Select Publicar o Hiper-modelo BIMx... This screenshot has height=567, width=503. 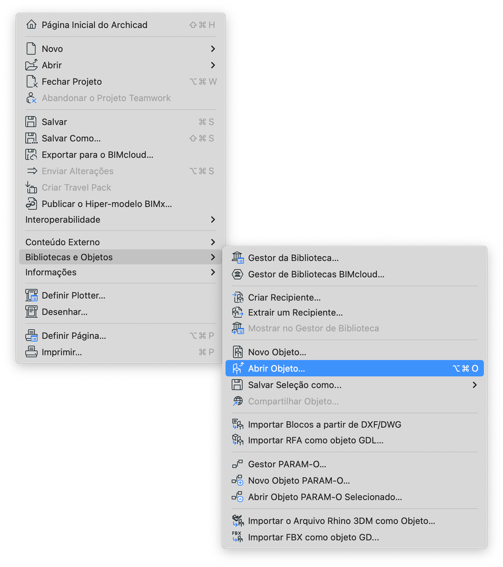click(120, 204)
